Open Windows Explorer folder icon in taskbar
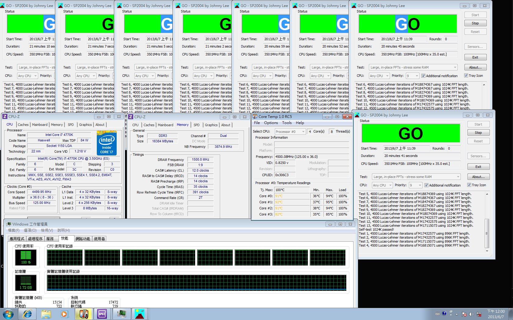 pyautogui.click(x=46, y=314)
